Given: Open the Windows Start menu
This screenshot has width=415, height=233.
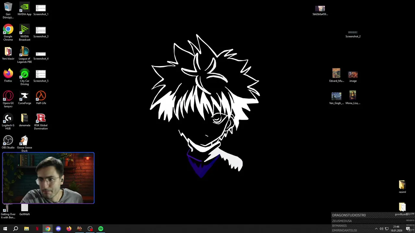Looking at the screenshot, I should point(5,229).
